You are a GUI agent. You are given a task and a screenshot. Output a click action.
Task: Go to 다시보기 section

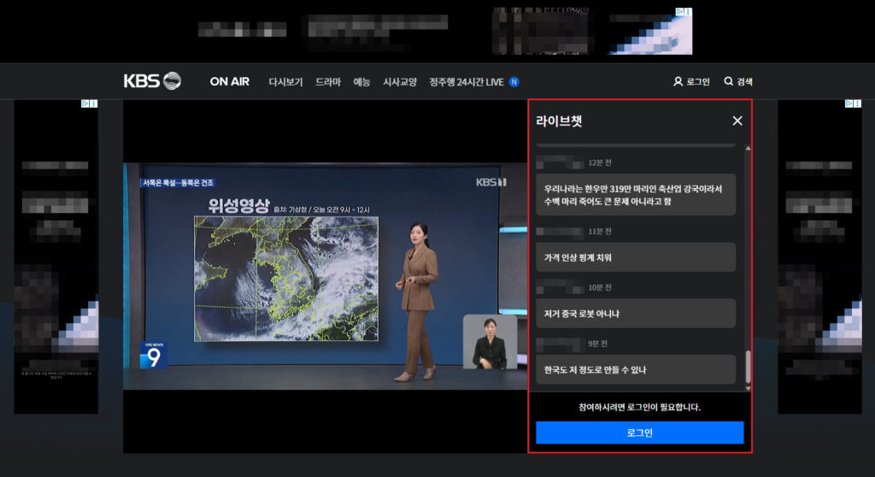[x=285, y=82]
